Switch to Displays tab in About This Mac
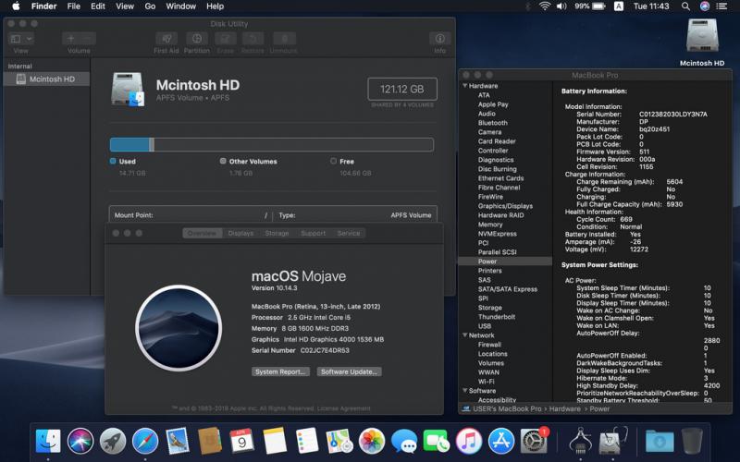Screen dimensions: 740x462 point(240,233)
